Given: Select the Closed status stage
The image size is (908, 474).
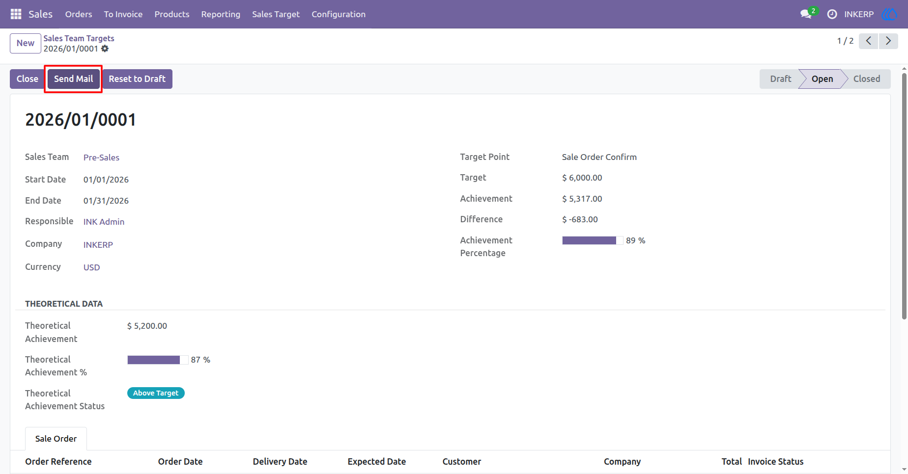Looking at the screenshot, I should (x=866, y=79).
